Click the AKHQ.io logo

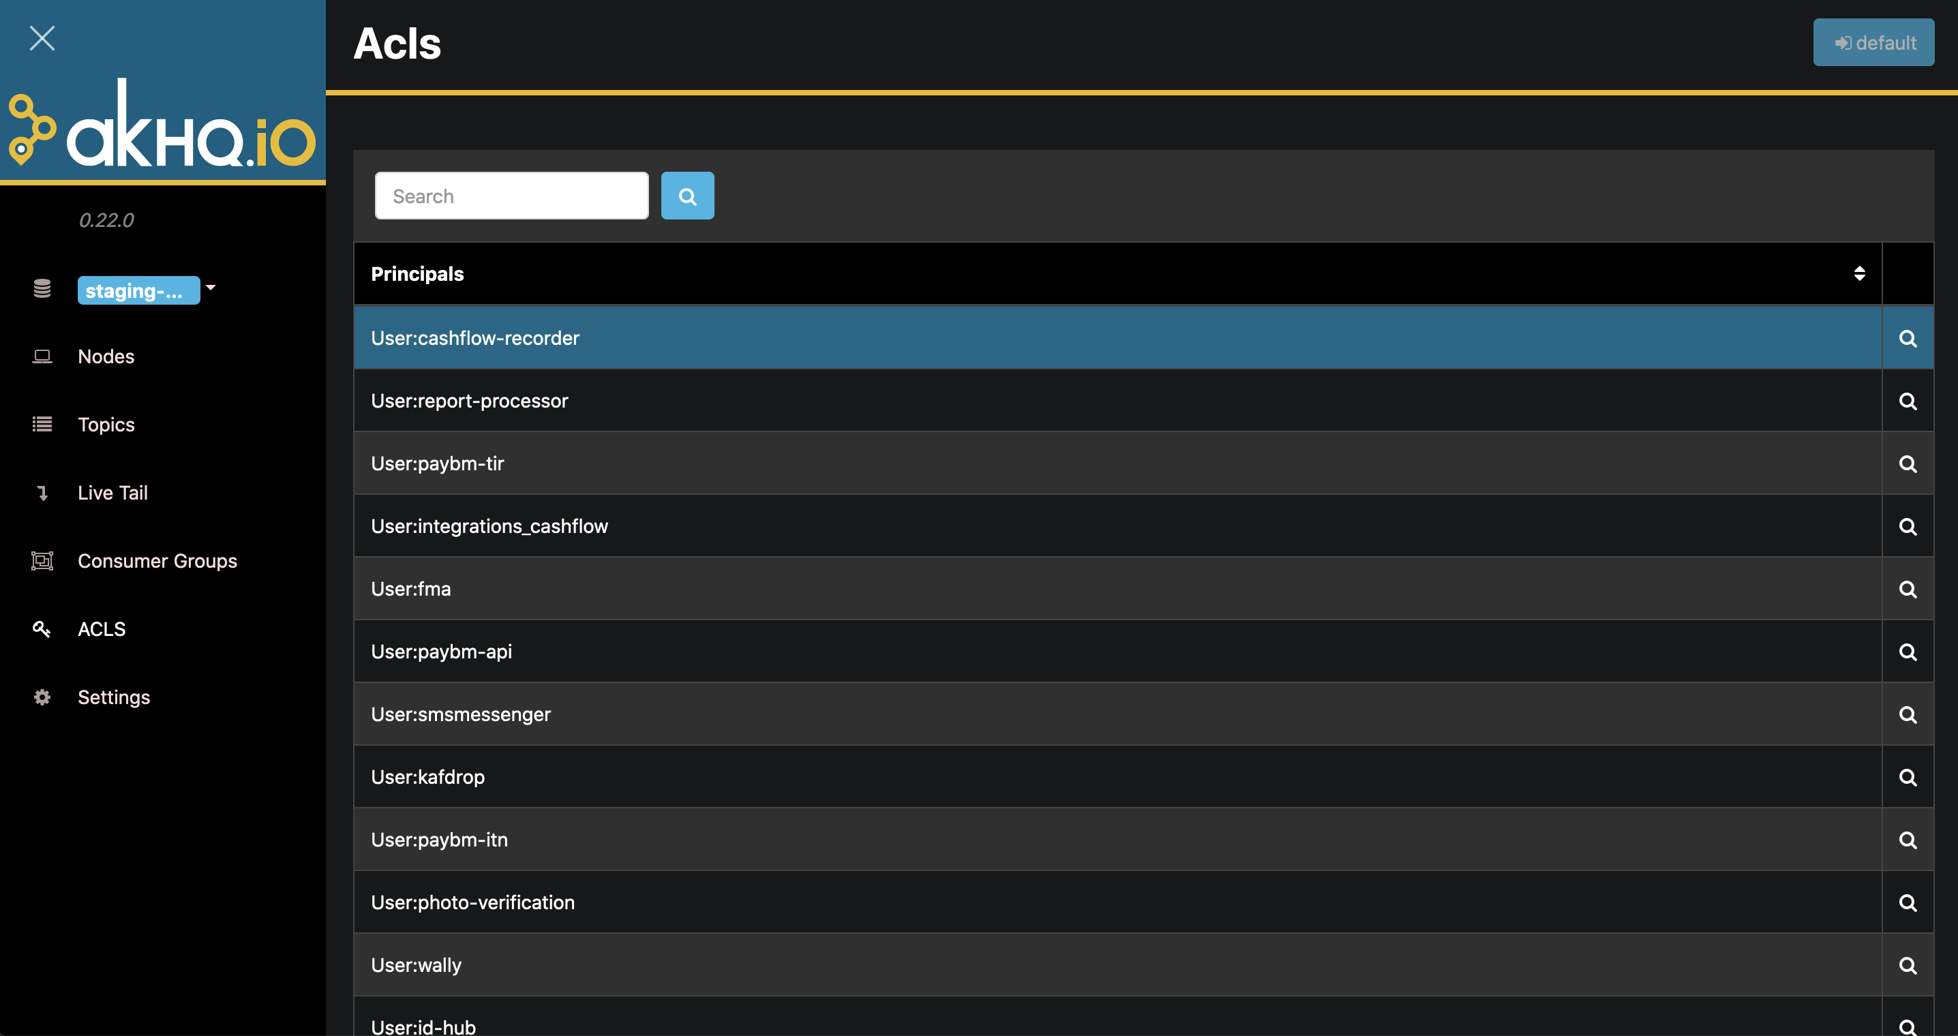(162, 125)
